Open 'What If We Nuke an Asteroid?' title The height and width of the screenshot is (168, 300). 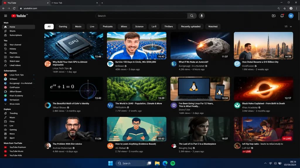193,62
